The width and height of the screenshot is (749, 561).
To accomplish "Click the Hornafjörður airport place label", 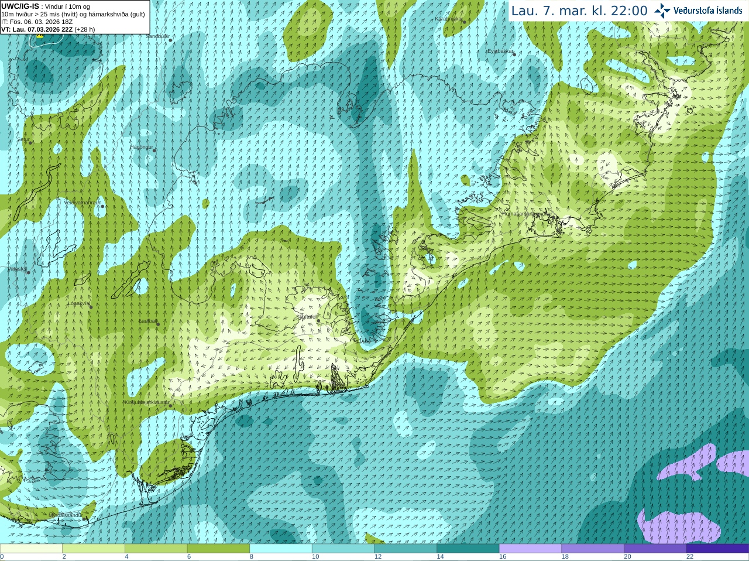I will 526,214.
